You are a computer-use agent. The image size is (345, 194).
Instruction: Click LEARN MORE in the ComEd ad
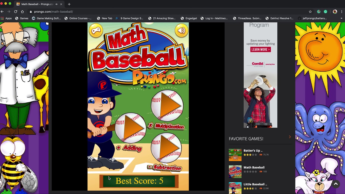click(260, 49)
